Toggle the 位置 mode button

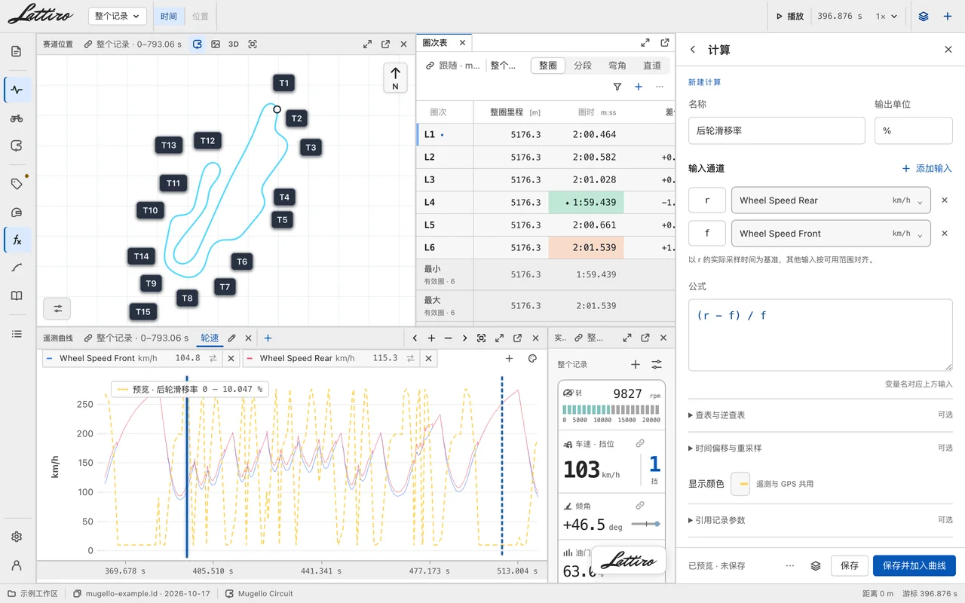point(201,16)
